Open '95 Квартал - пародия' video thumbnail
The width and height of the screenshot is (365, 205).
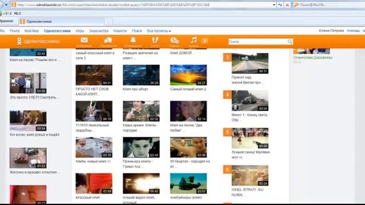click(188, 147)
